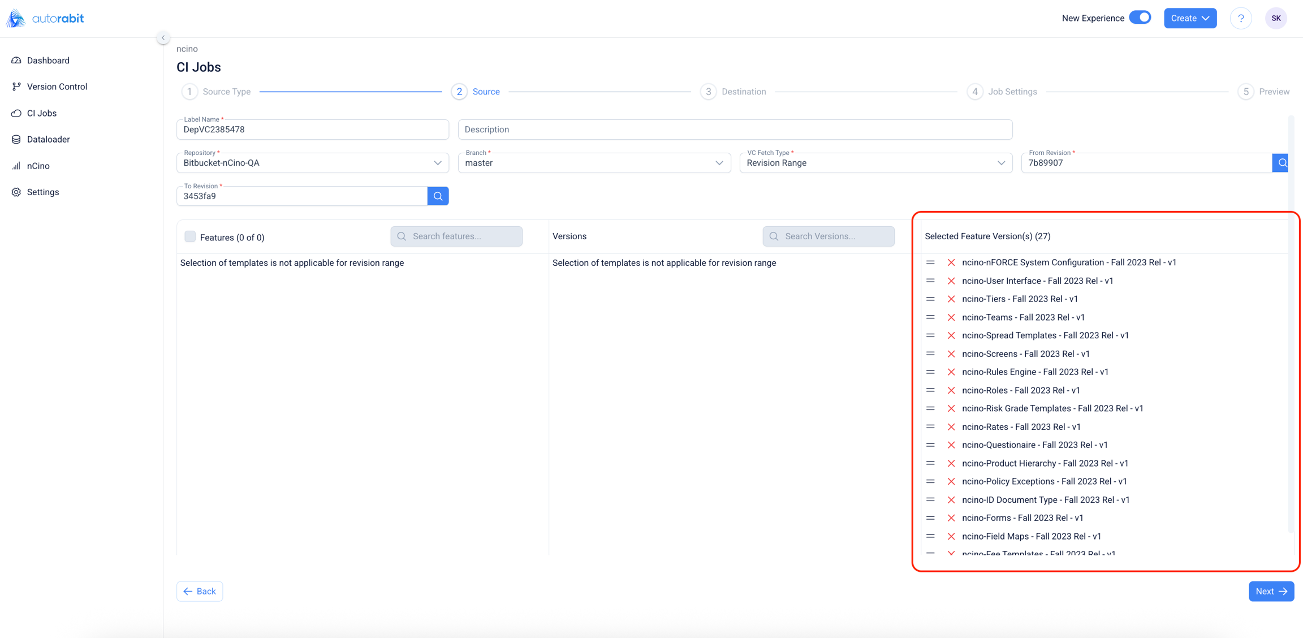Remove ncino-Tiers Fall 2023 Rel version

pyautogui.click(x=951, y=299)
